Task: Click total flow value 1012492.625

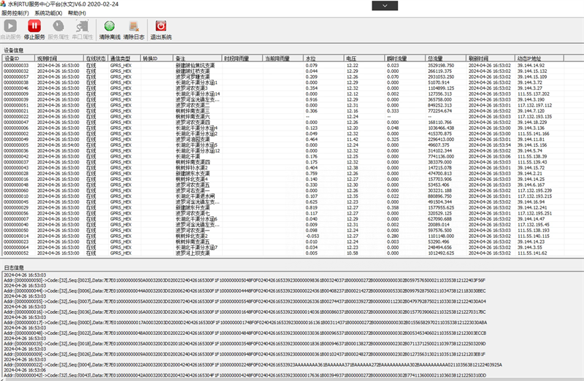Action: click(441, 253)
